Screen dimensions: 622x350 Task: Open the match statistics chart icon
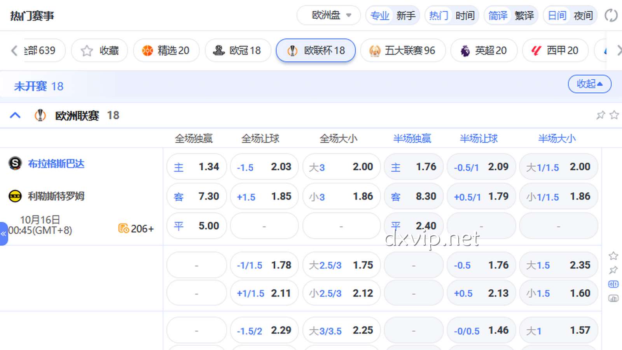[x=613, y=299]
